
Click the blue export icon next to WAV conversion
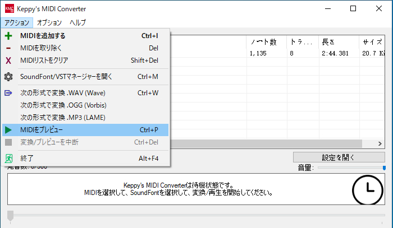8,93
